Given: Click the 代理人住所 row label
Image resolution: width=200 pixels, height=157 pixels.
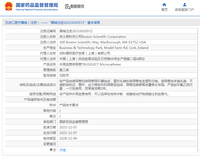Looking at the screenshot, I should click(x=48, y=59).
